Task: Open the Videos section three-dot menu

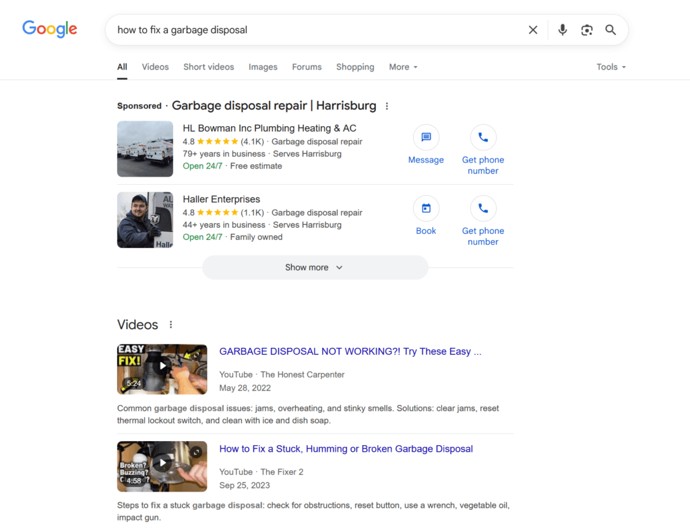Action: point(170,324)
